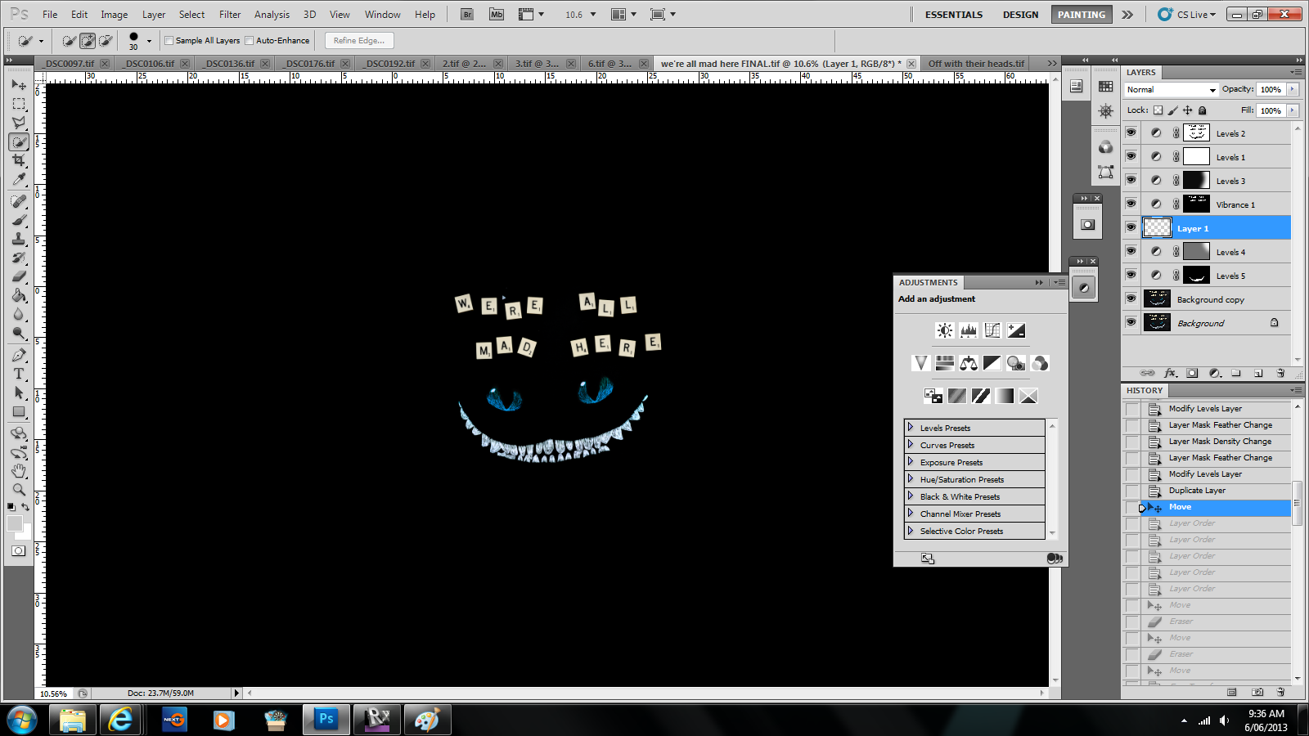
Task: Create a new layer in Layers panel
Action: (x=1258, y=373)
